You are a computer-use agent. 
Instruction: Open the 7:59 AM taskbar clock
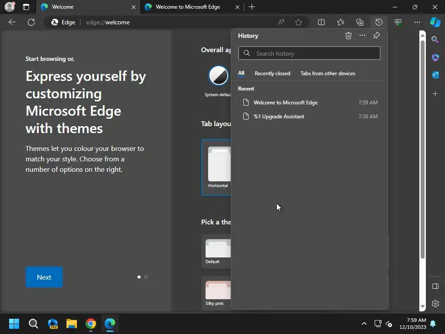(413, 324)
